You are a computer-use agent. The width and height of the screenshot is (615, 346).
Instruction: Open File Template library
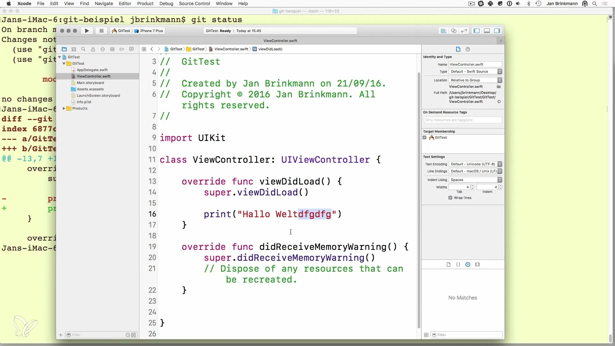click(448, 265)
